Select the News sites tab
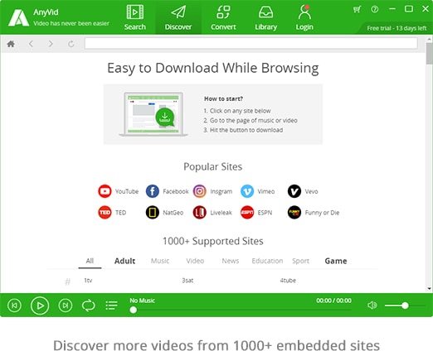 231,261
